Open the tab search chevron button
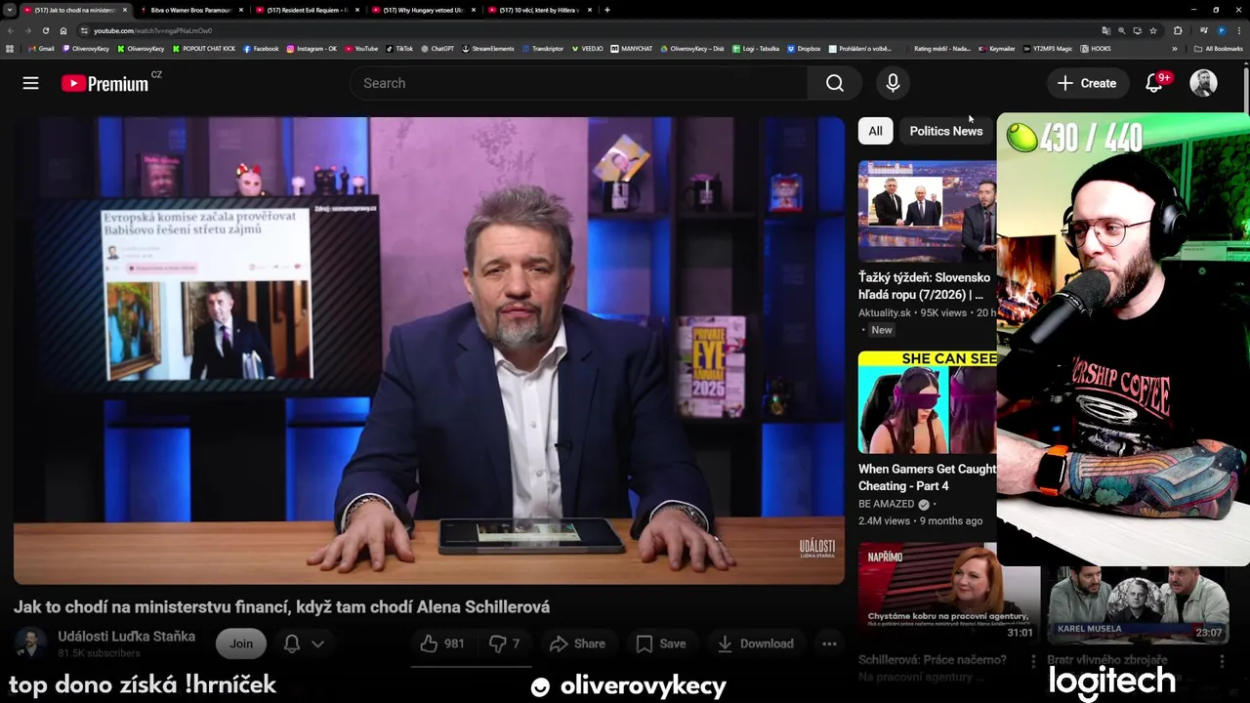The height and width of the screenshot is (703, 1250). pos(9,10)
